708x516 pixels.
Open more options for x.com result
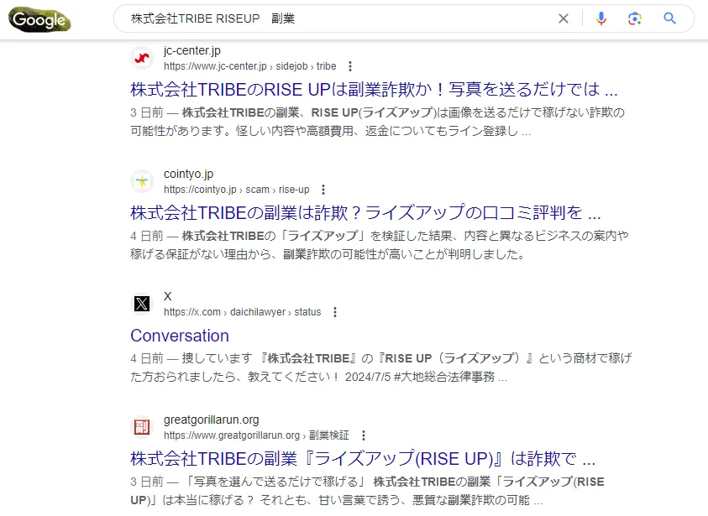(335, 312)
